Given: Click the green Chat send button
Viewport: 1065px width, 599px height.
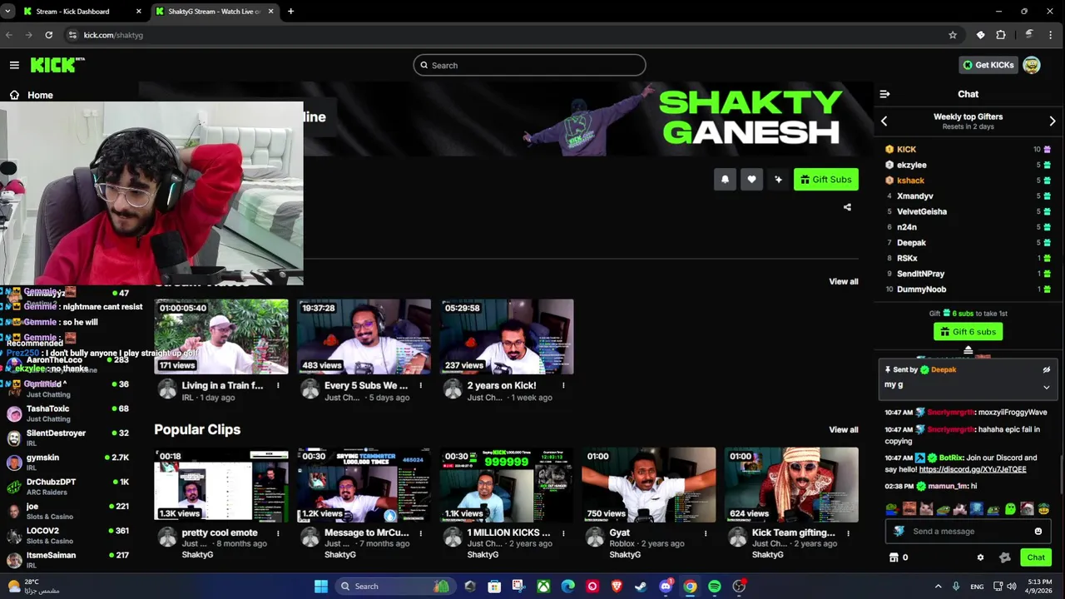Looking at the screenshot, I should coord(1036,557).
